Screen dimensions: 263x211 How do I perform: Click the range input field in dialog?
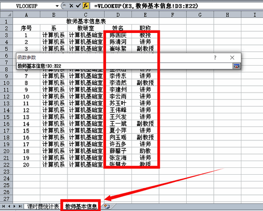123,66
